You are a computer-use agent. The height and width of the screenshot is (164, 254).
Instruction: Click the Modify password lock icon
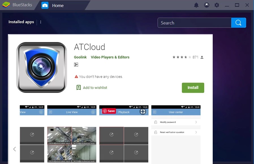(156, 122)
